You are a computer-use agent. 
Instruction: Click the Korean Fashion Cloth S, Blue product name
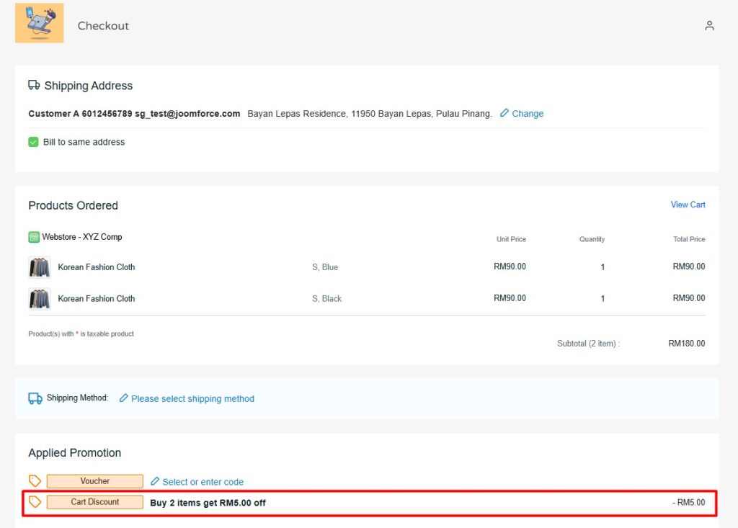97,267
